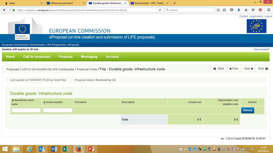Open the bookmarks list icon
The height and width of the screenshot is (153, 273).
[224, 10]
